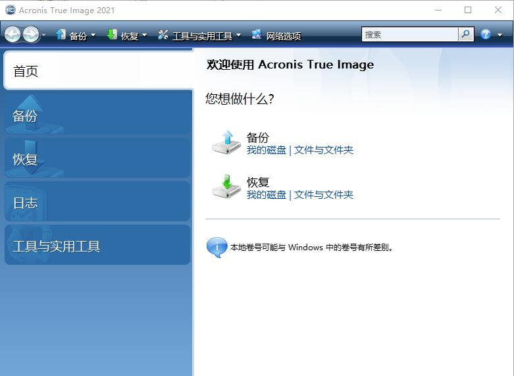Go back with the left arrow button
Screen dimensions: 514x376
[13, 34]
